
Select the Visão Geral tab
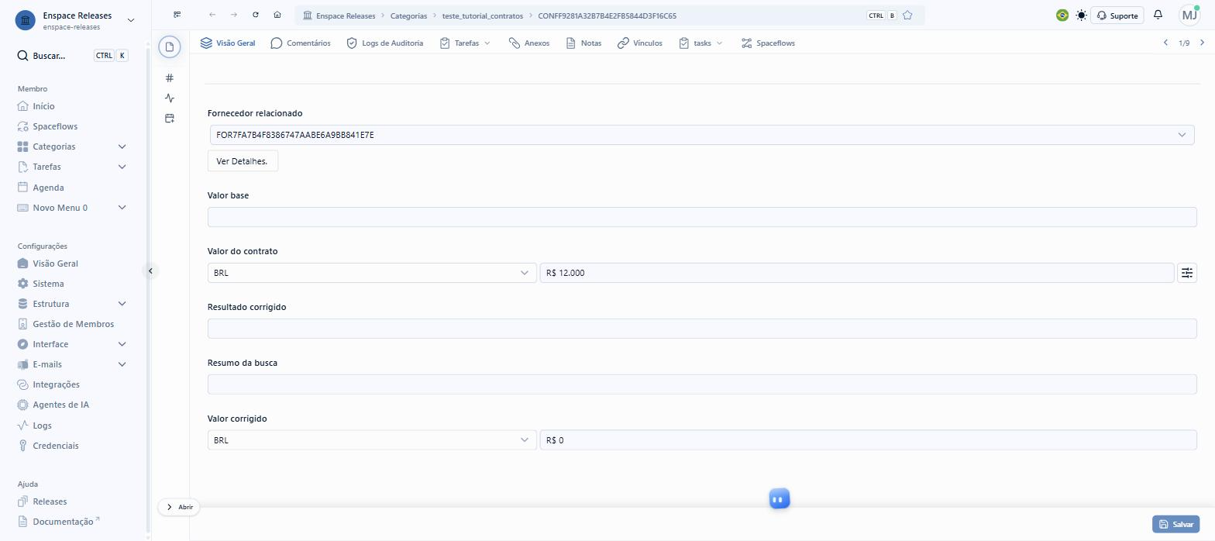coord(228,43)
